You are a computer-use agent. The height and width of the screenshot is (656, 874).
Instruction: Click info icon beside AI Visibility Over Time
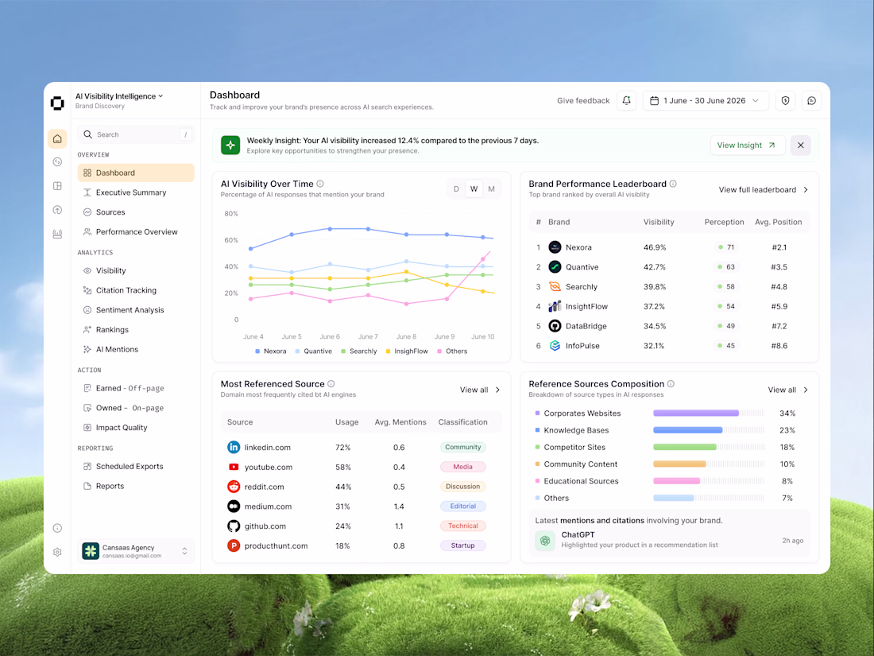[320, 184]
